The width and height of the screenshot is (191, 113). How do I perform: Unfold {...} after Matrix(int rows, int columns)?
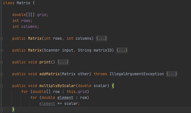pos(102,38)
